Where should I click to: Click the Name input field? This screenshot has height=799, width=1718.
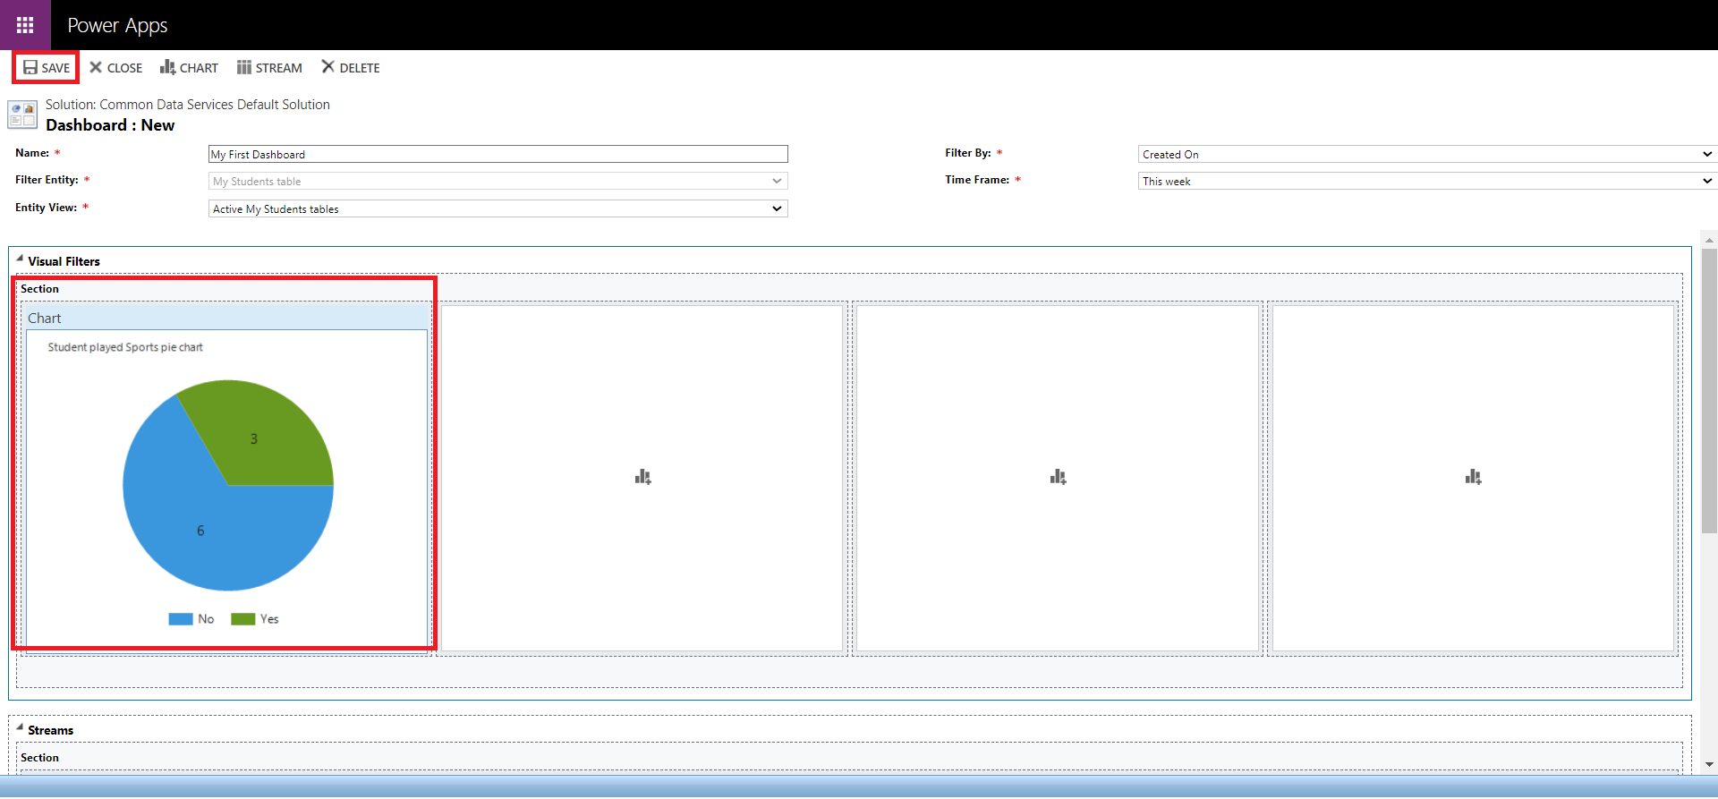pos(498,154)
